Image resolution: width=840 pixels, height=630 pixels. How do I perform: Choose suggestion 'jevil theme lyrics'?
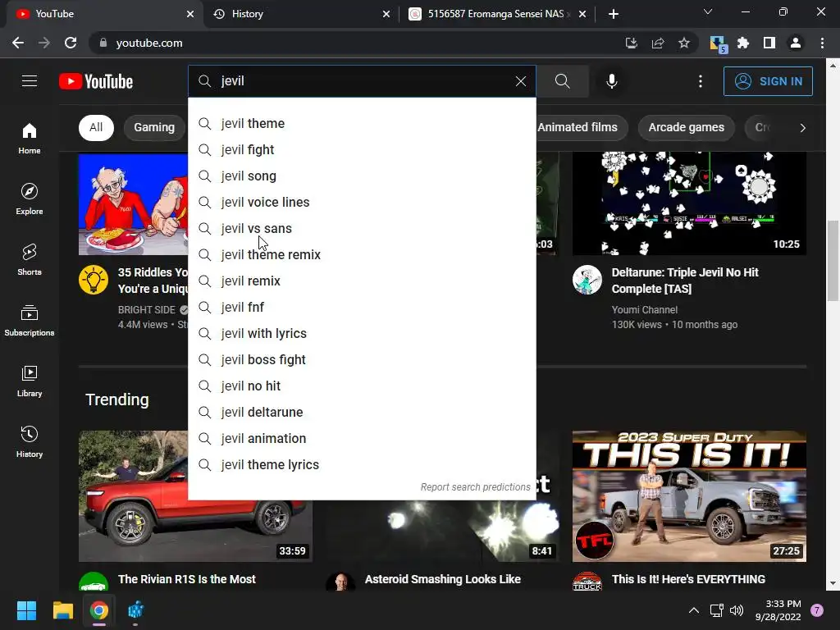[362, 464]
